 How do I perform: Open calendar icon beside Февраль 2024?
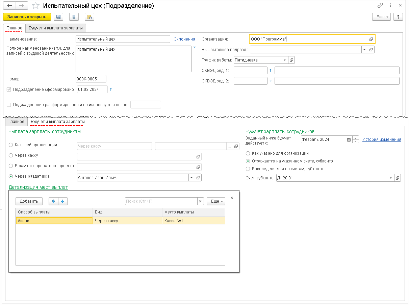point(349,139)
